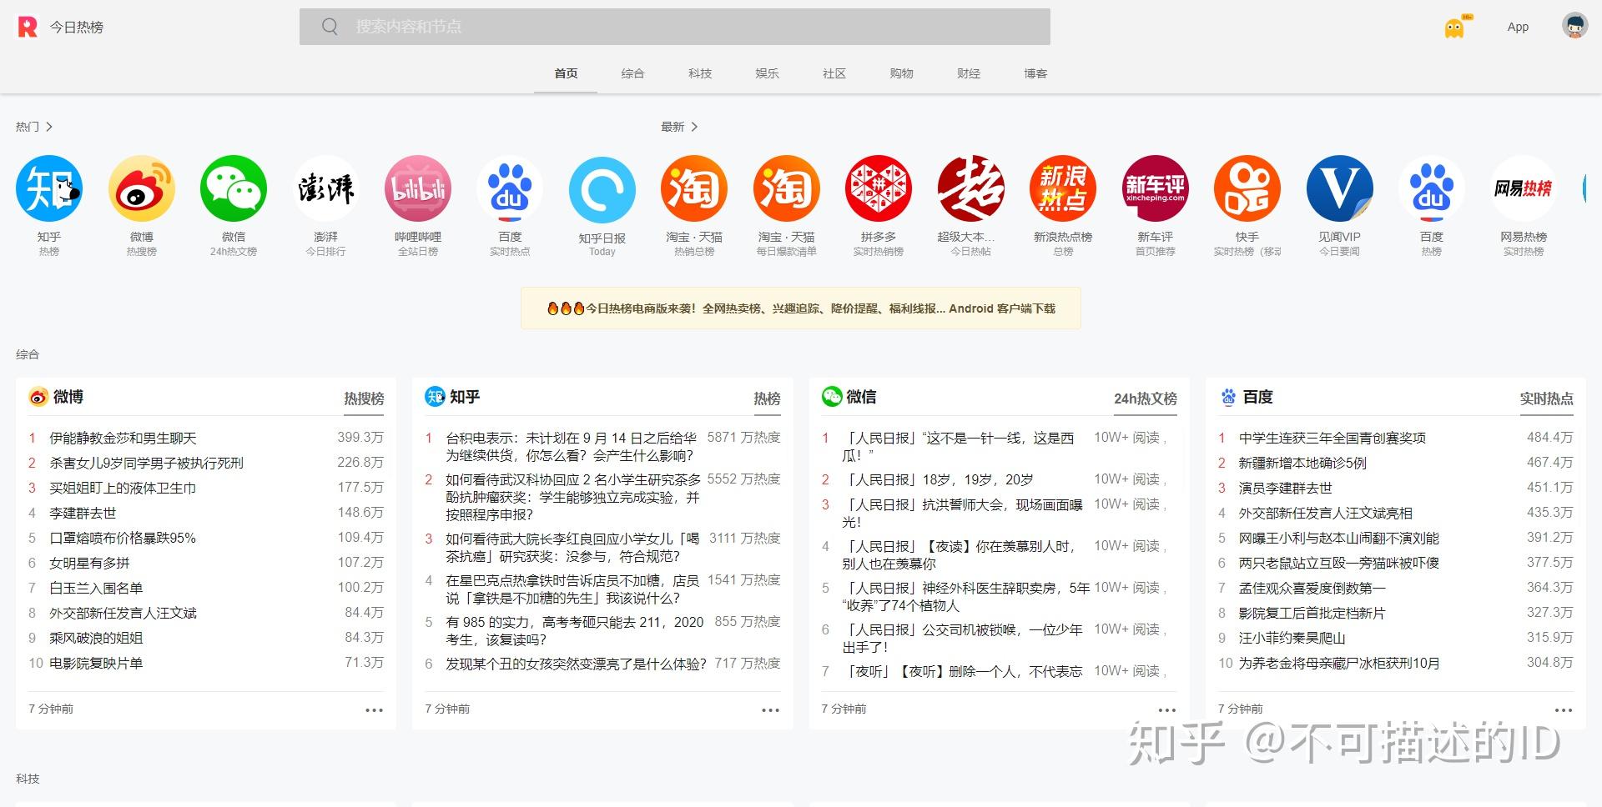Open the 知乎日报 Today icon
Image resolution: width=1602 pixels, height=807 pixels.
pos(602,190)
